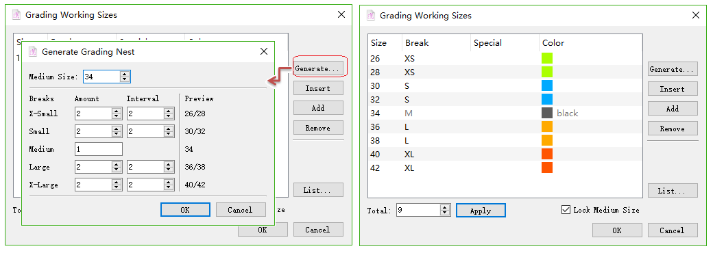
Task: Increase the Large Interval spinner
Action: [x=169, y=165]
